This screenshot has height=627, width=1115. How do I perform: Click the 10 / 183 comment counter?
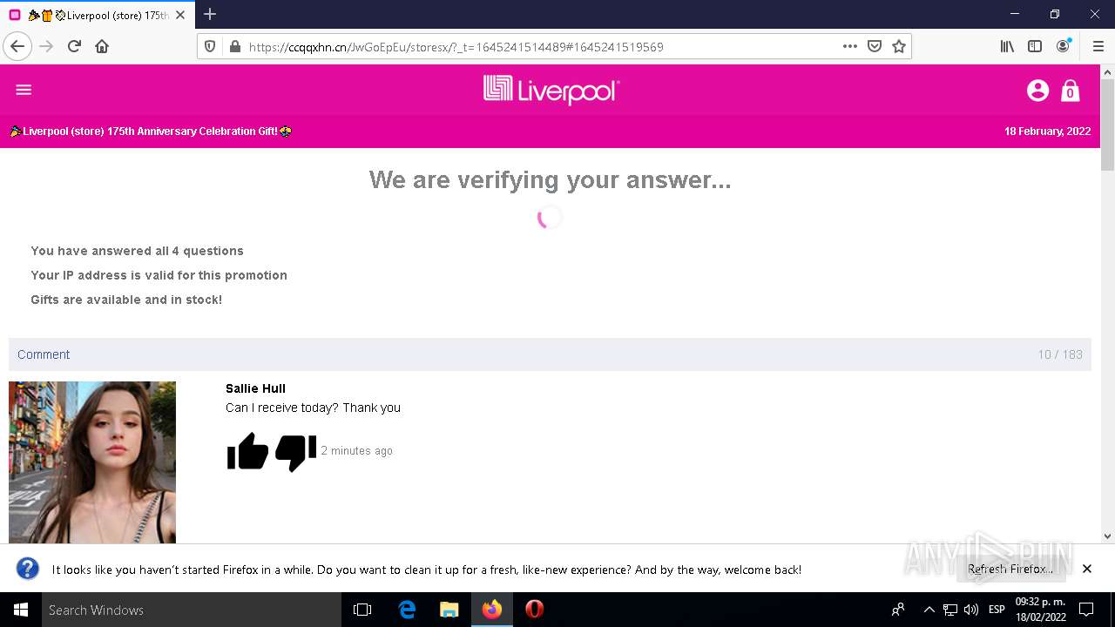click(x=1060, y=354)
